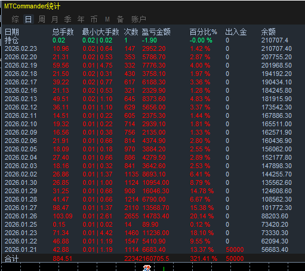Select date 2026.01.28
Screen dimensions: 305x271
tap(21, 199)
